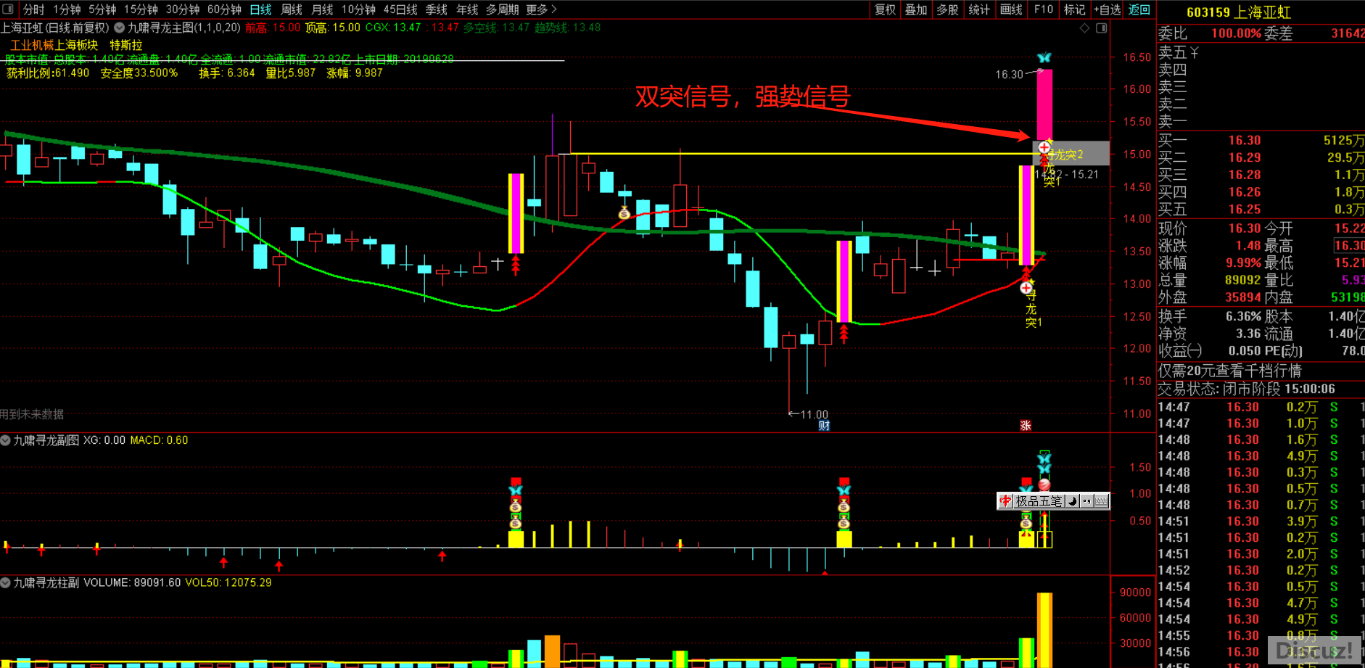Switch to the 周线 weekly period tab

coord(291,9)
